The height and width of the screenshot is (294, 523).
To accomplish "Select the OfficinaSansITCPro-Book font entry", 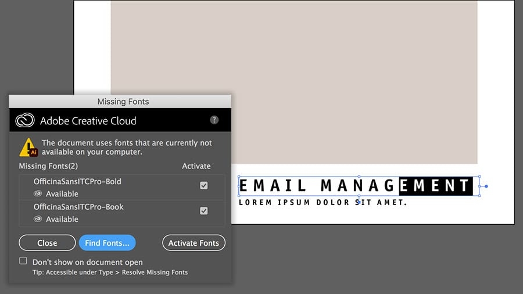I will [122, 213].
